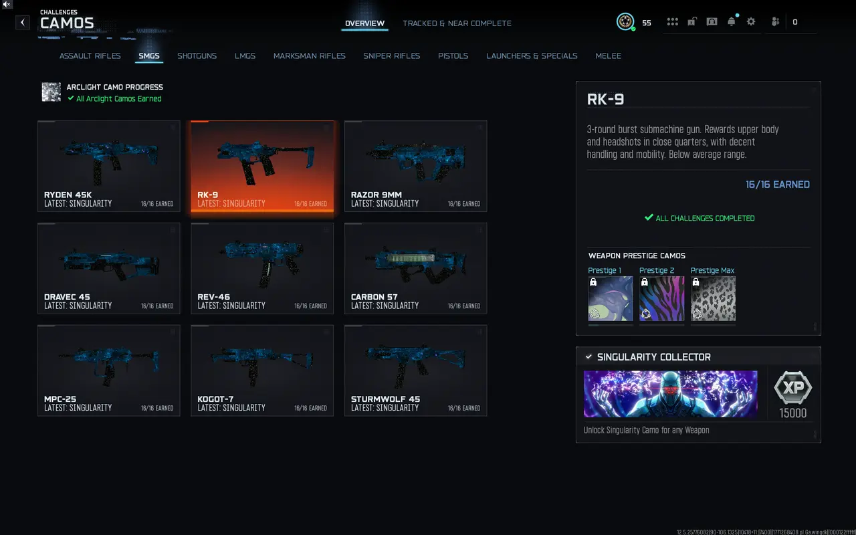
Task: Open the grid menu icon in the header
Action: 672,22
